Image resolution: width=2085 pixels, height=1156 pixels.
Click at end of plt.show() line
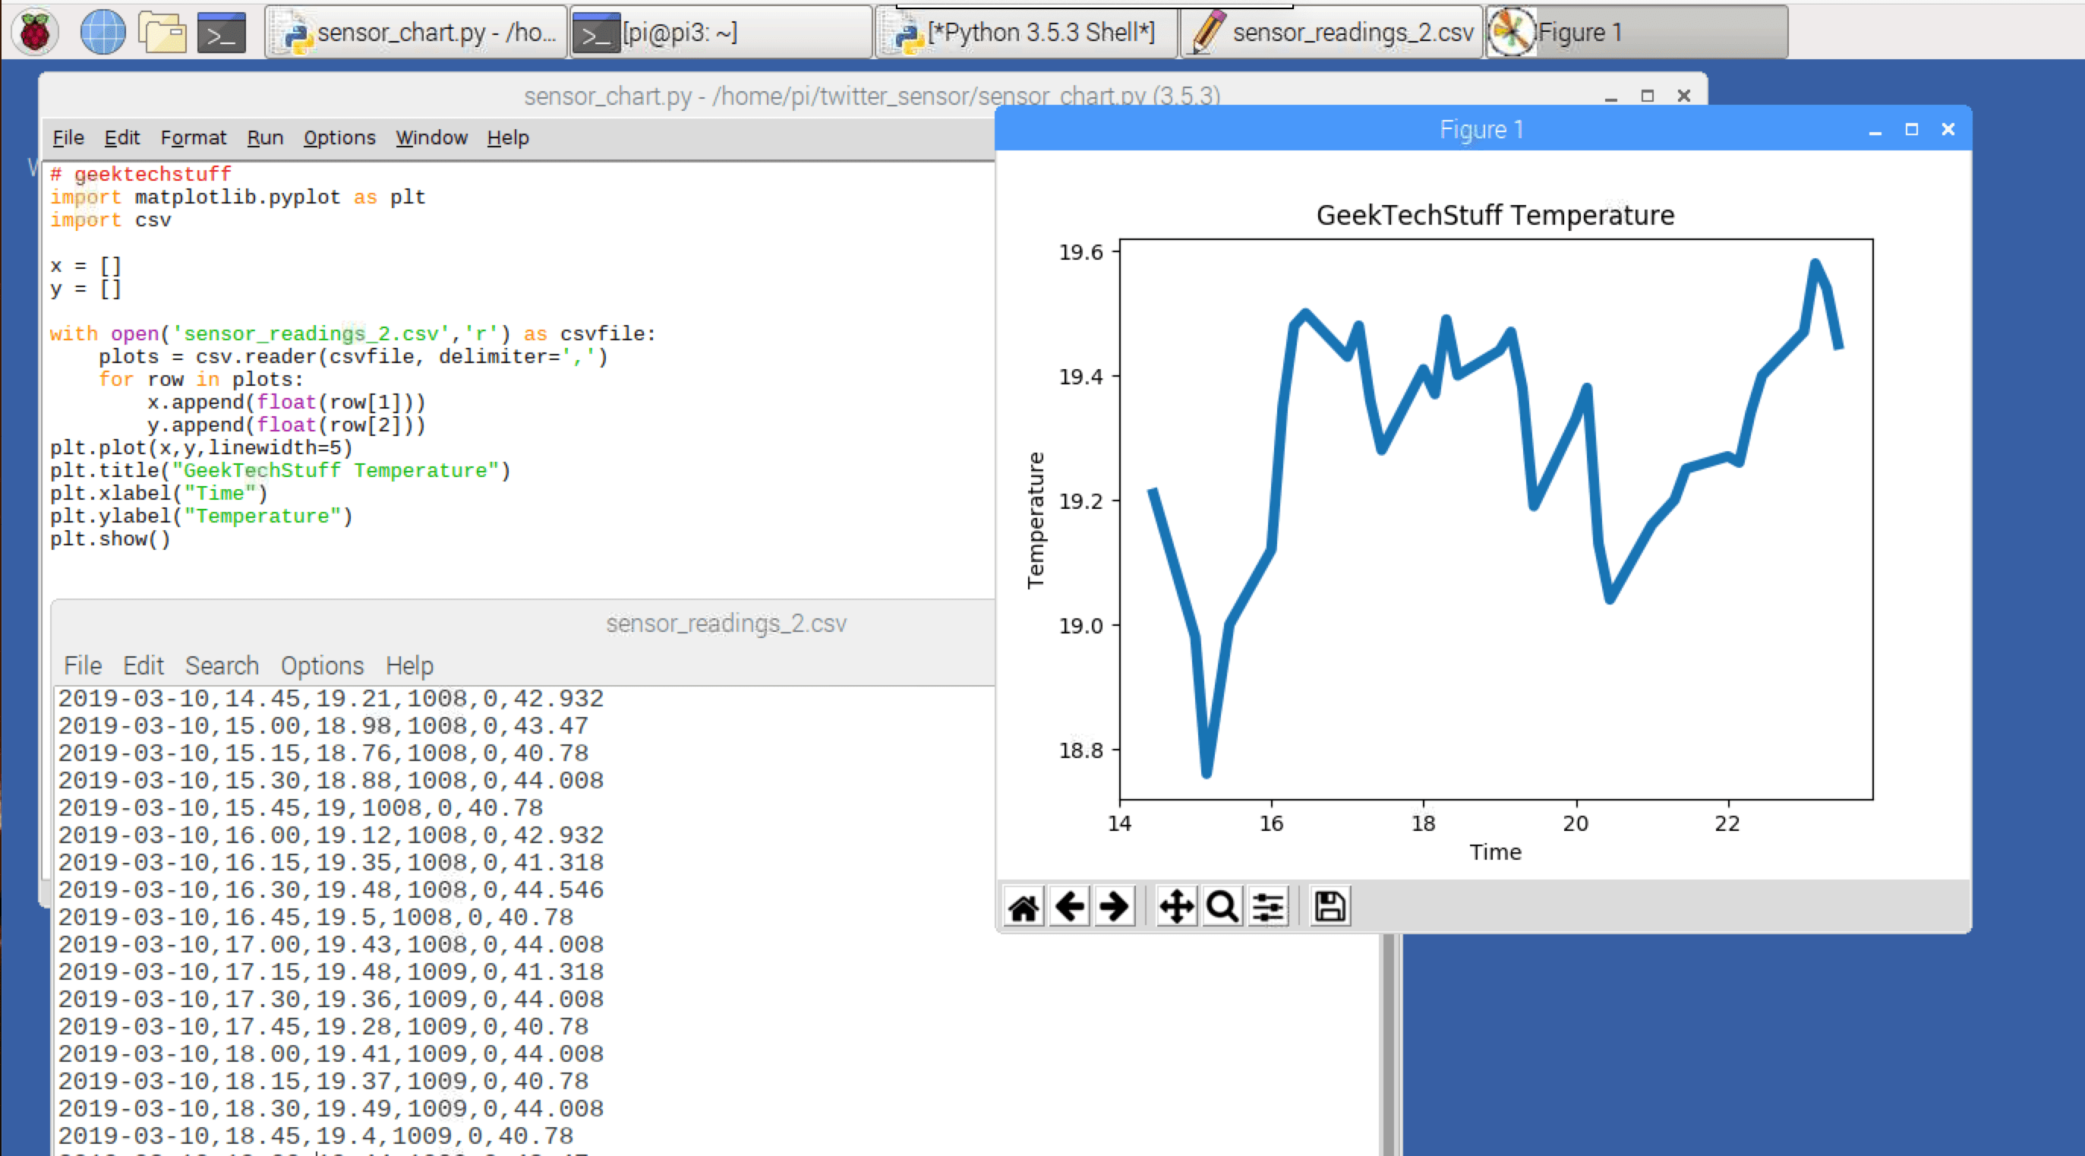[172, 539]
